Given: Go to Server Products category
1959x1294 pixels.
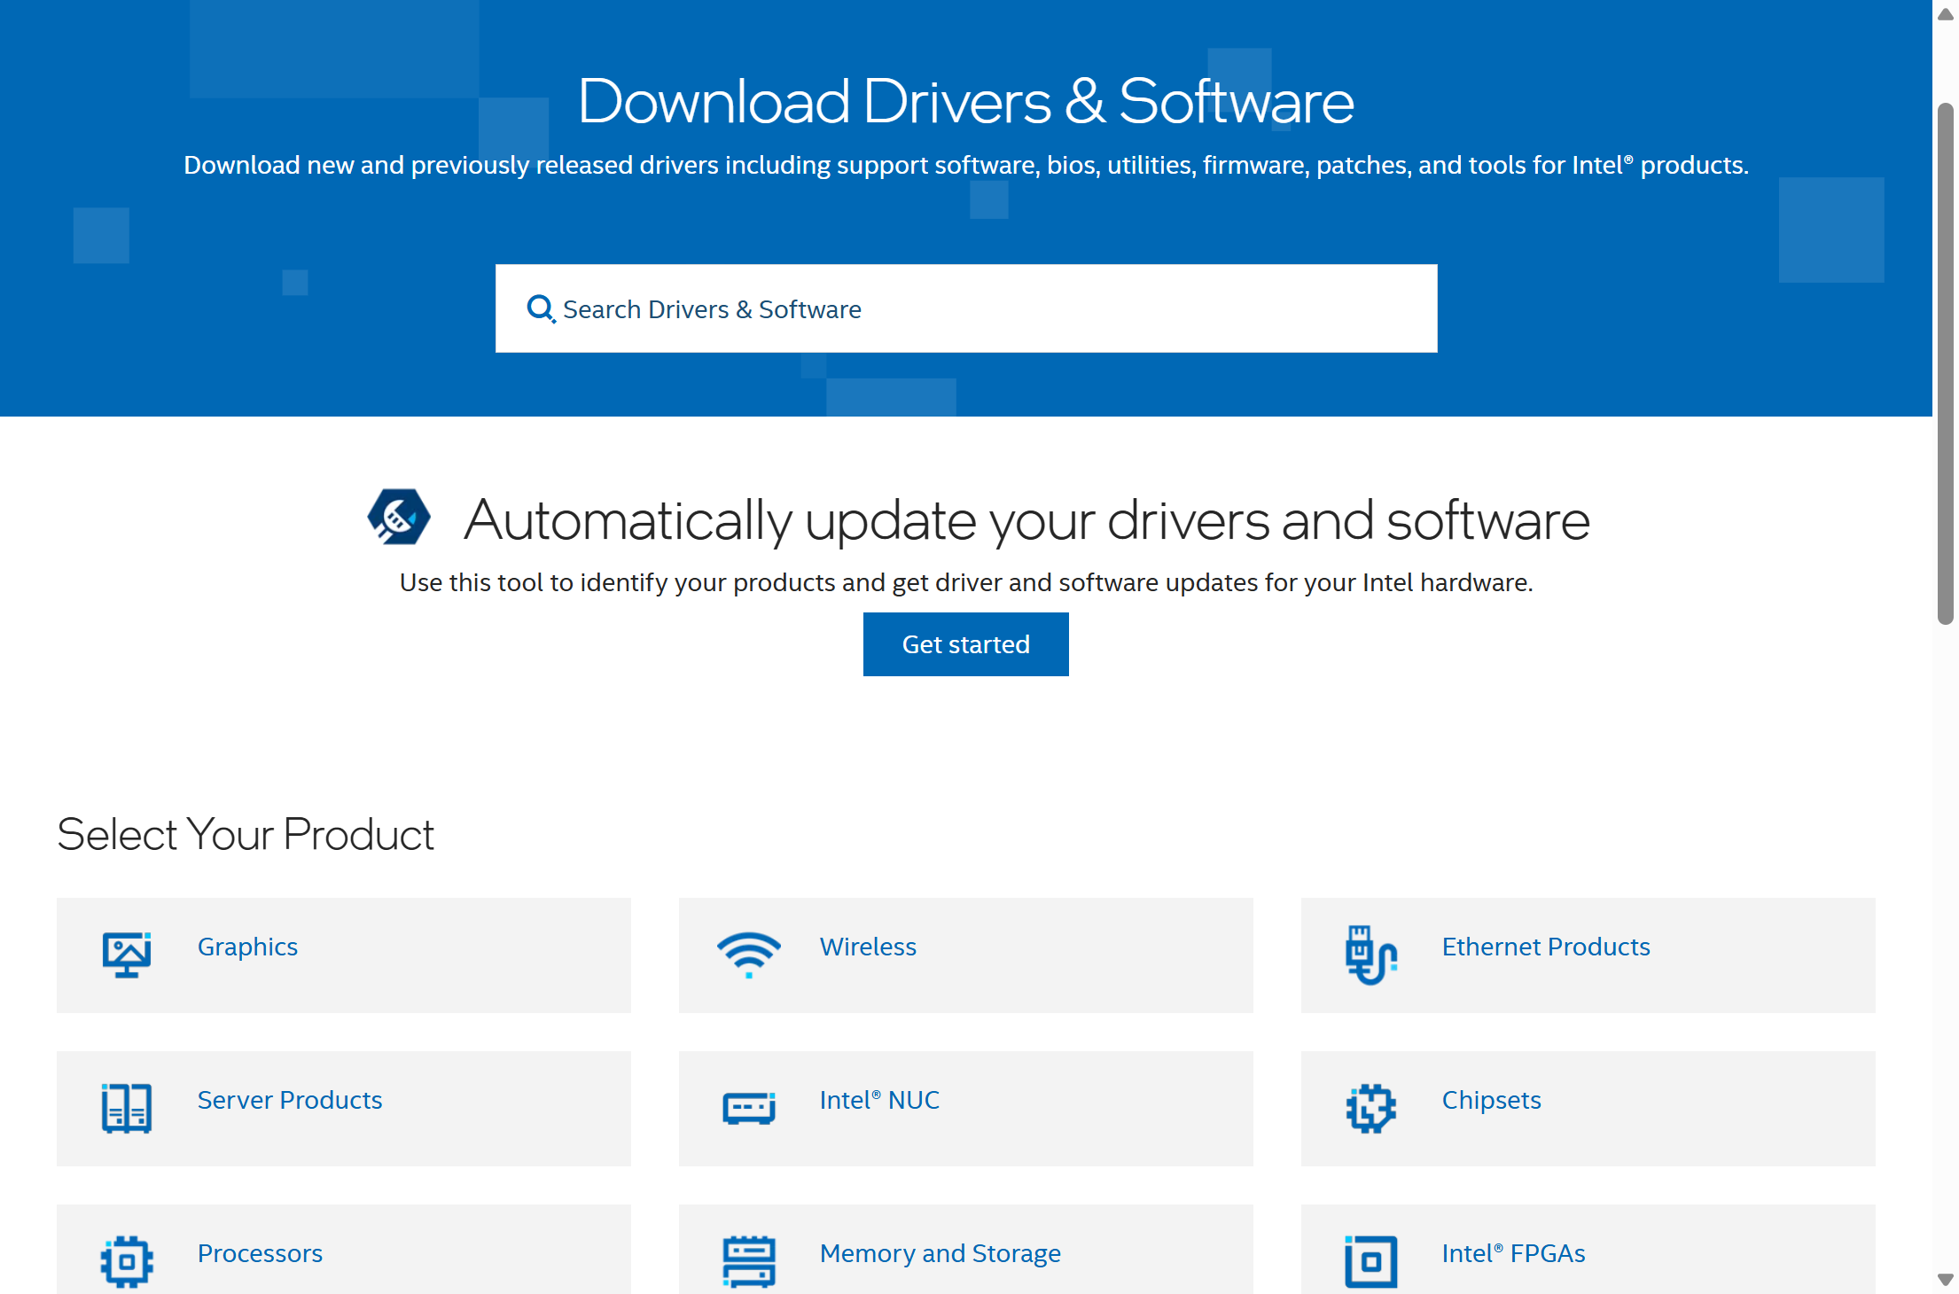Looking at the screenshot, I should click(290, 1100).
